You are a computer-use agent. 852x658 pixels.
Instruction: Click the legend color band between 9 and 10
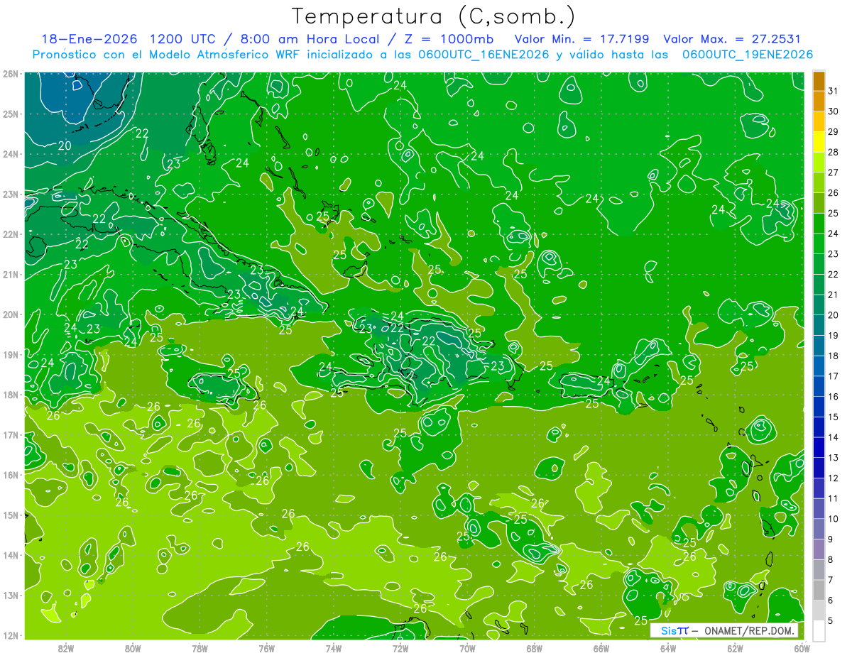click(819, 529)
